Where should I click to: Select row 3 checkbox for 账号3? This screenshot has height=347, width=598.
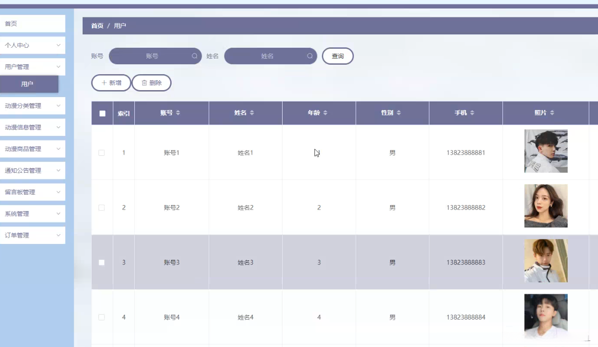coord(102,262)
